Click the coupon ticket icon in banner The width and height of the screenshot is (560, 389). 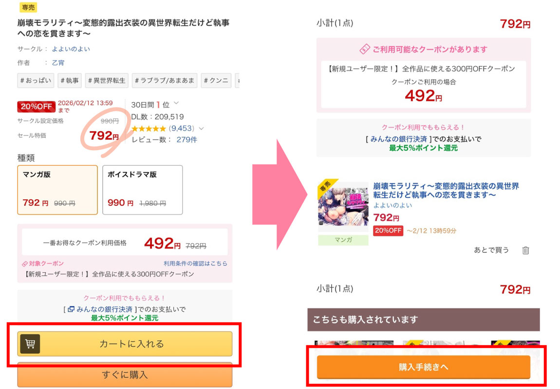click(365, 49)
